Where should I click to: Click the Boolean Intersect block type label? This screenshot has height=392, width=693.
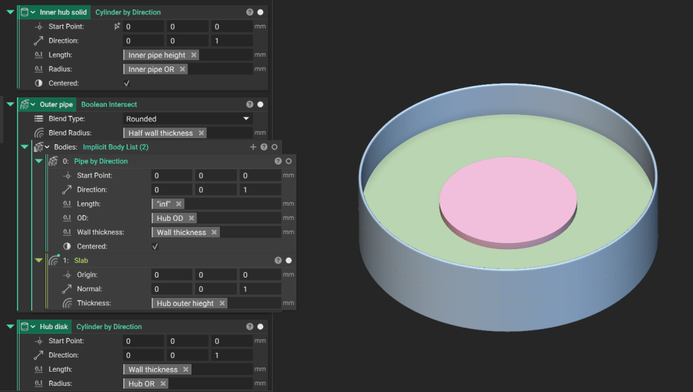(109, 104)
